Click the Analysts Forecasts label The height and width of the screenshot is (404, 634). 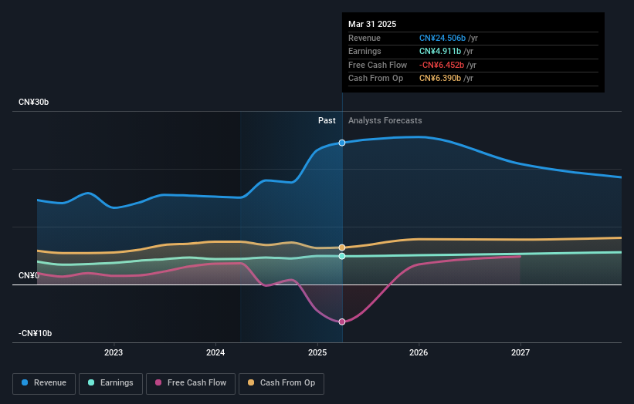click(385, 121)
